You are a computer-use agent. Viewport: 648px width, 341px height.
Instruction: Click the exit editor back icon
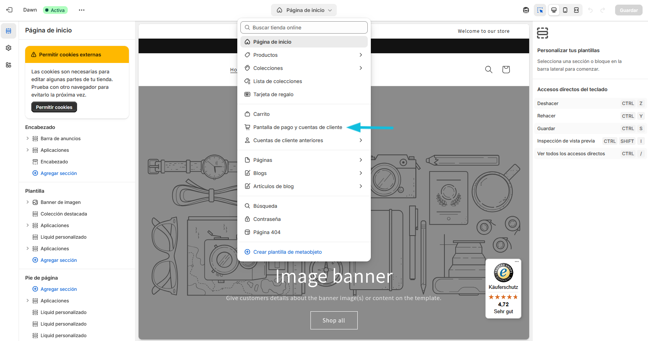coord(9,10)
